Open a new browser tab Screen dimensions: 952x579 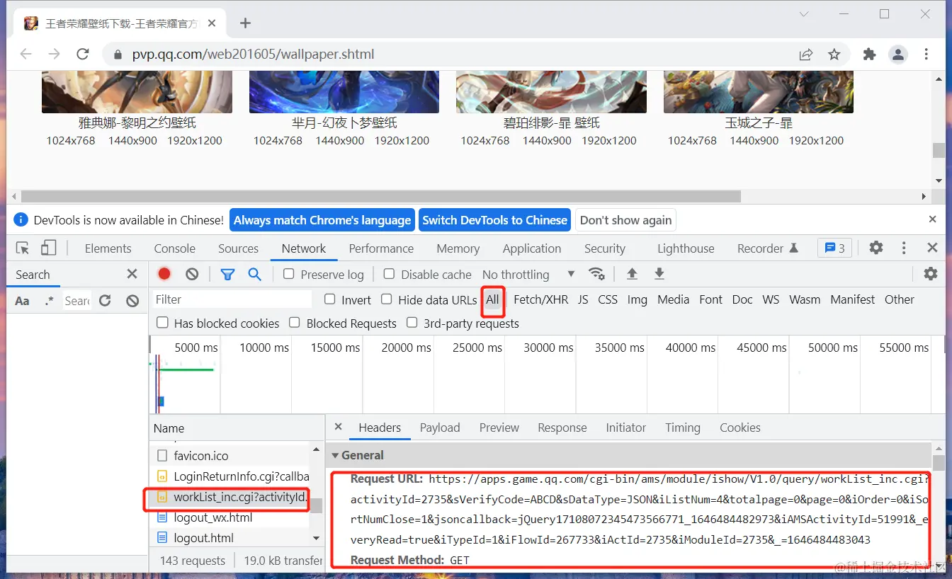tap(245, 23)
